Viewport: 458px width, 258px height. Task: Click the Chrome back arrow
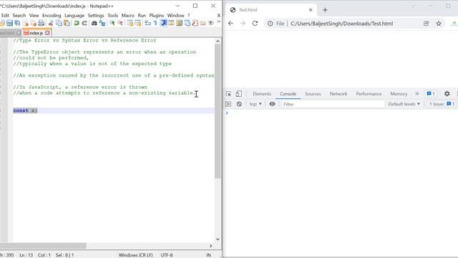(230, 24)
